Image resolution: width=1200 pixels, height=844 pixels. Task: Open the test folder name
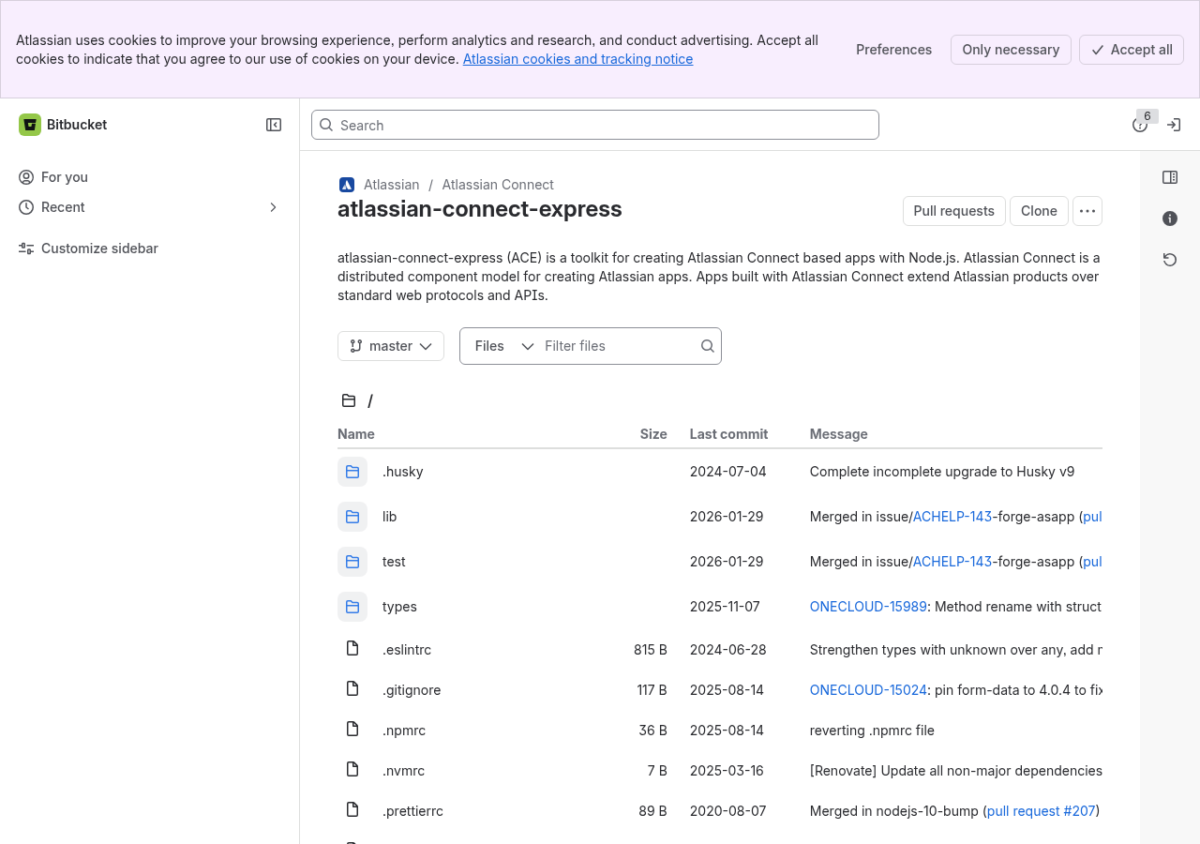pyautogui.click(x=394, y=562)
